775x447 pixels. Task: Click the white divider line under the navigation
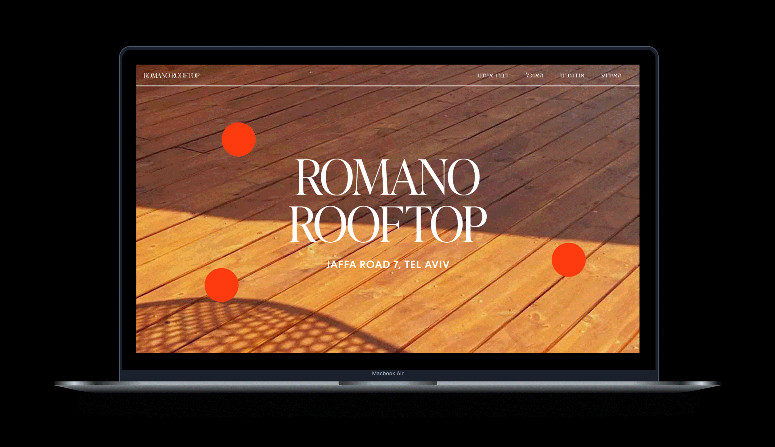(x=387, y=86)
